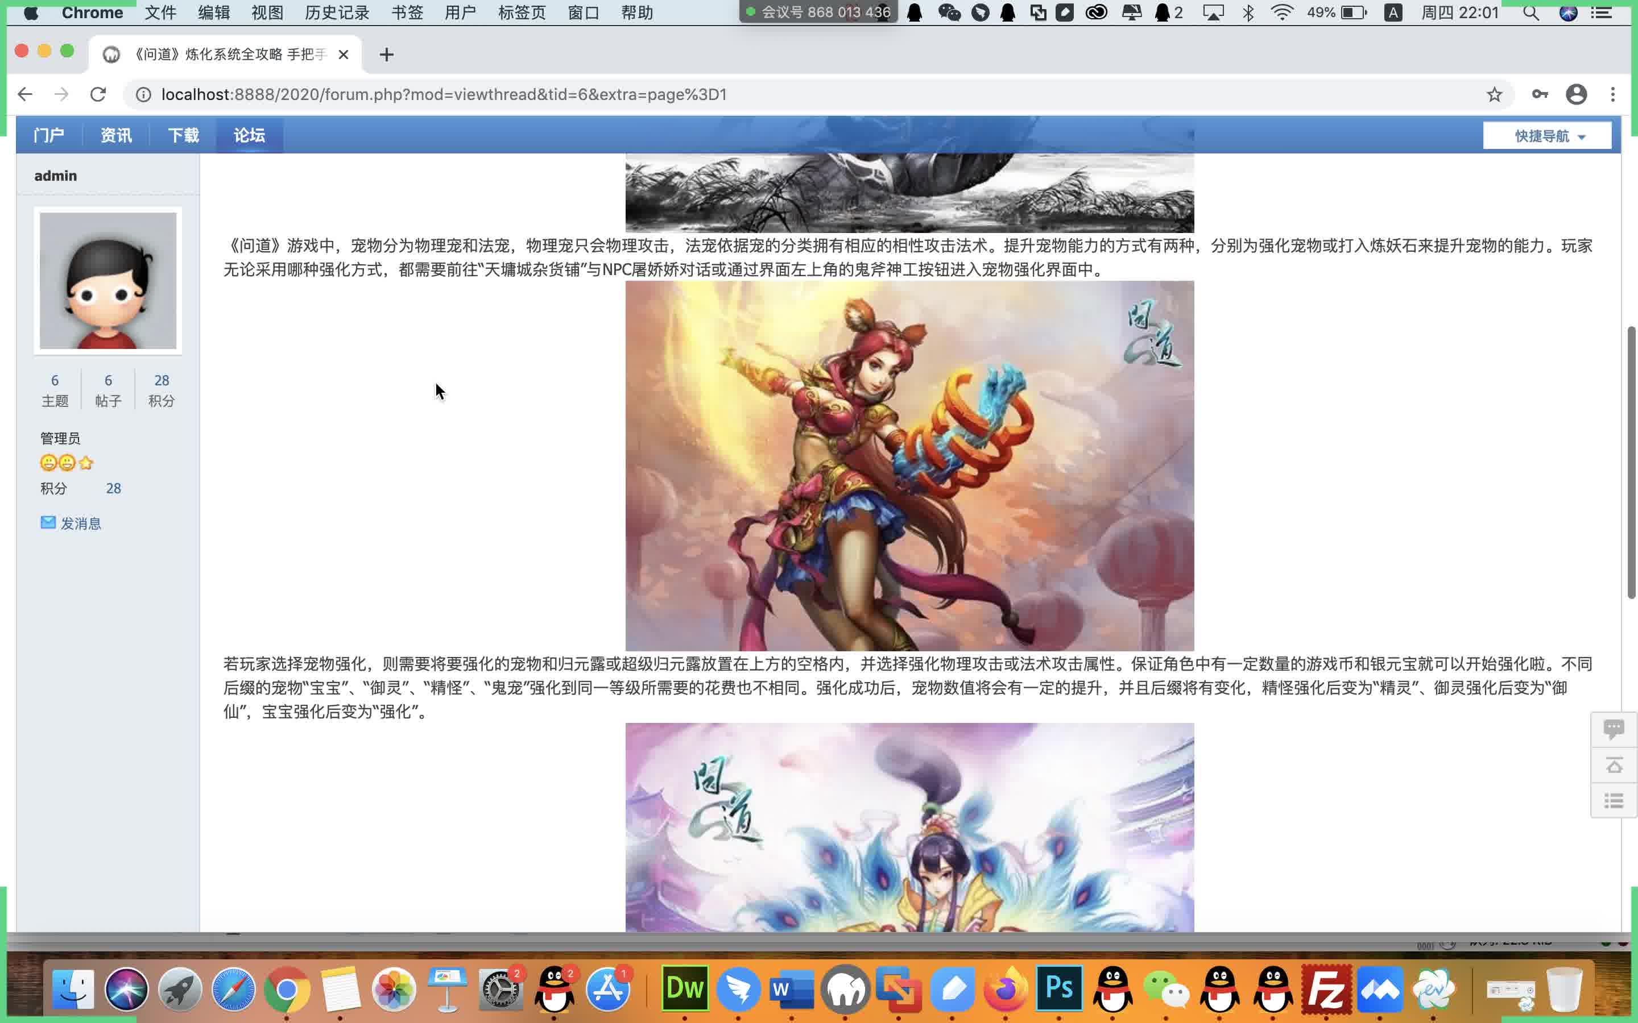1638x1023 pixels.
Task: Switch to the 资讯 tab
Action: (x=116, y=135)
